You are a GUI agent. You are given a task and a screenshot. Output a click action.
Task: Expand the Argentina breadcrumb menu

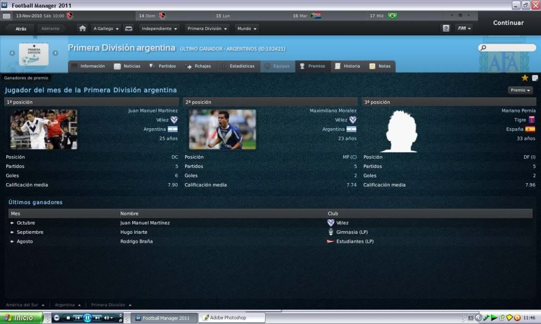68,305
